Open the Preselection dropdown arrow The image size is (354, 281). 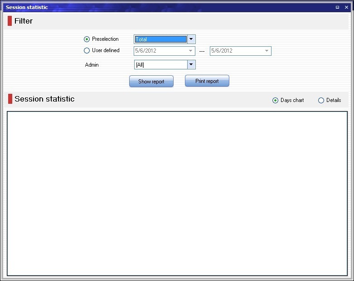pos(191,39)
